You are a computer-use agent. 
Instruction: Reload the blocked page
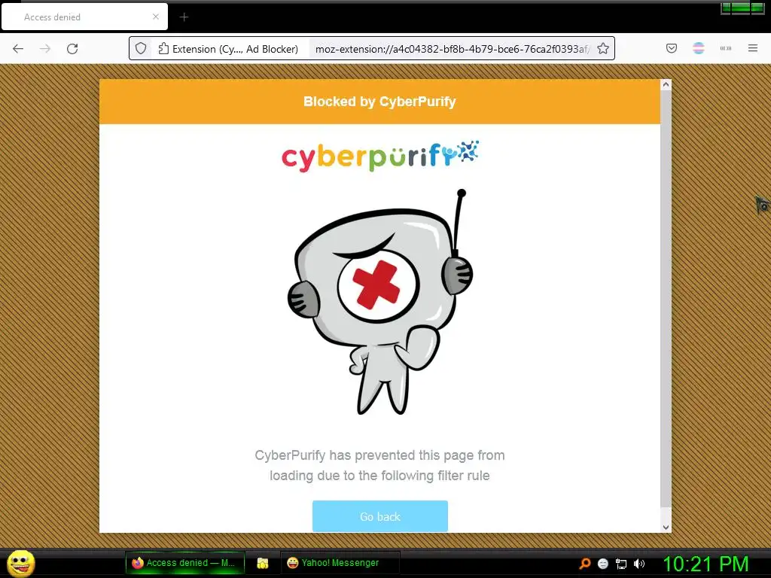[x=72, y=49]
